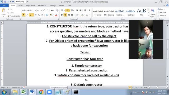Open underline style dropdown arrow
The image size is (169, 95).
pos(33,15)
